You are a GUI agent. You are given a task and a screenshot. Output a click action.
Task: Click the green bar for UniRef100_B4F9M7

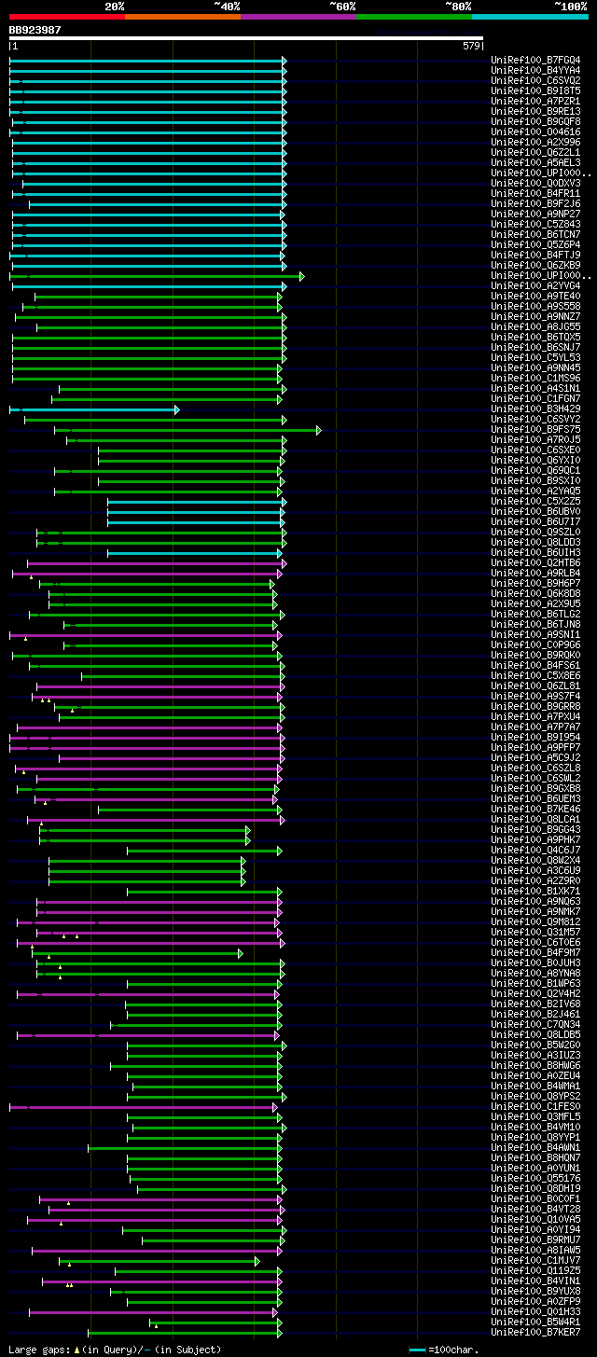[x=137, y=953]
